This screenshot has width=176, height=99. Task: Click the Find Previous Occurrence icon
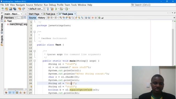64,18
